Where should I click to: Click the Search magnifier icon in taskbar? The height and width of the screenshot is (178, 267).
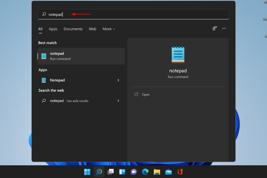[99, 172]
